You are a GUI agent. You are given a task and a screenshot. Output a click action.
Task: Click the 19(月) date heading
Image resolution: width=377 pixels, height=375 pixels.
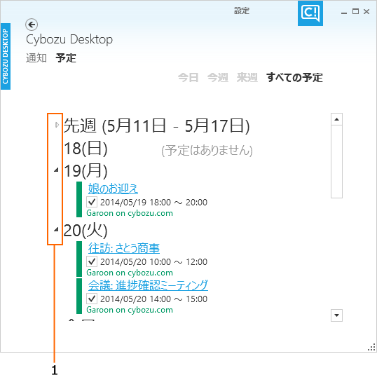point(85,171)
